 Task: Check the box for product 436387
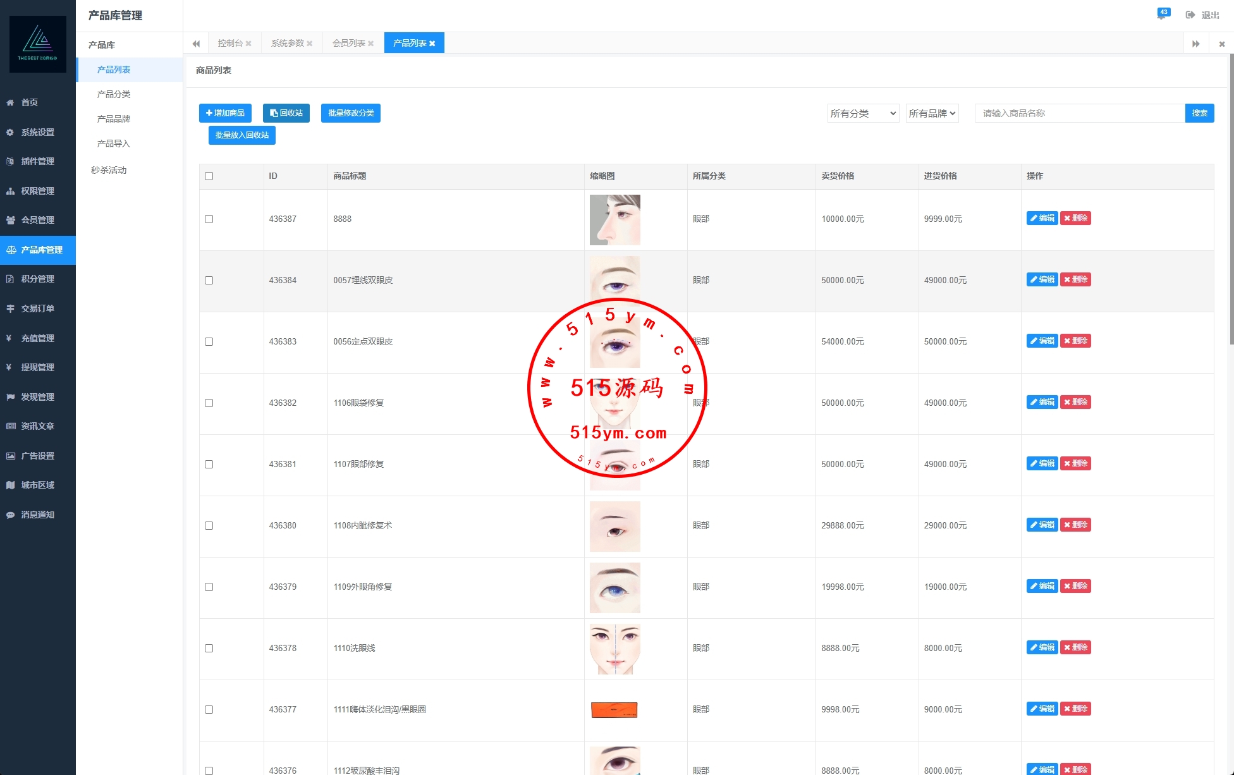tap(209, 219)
